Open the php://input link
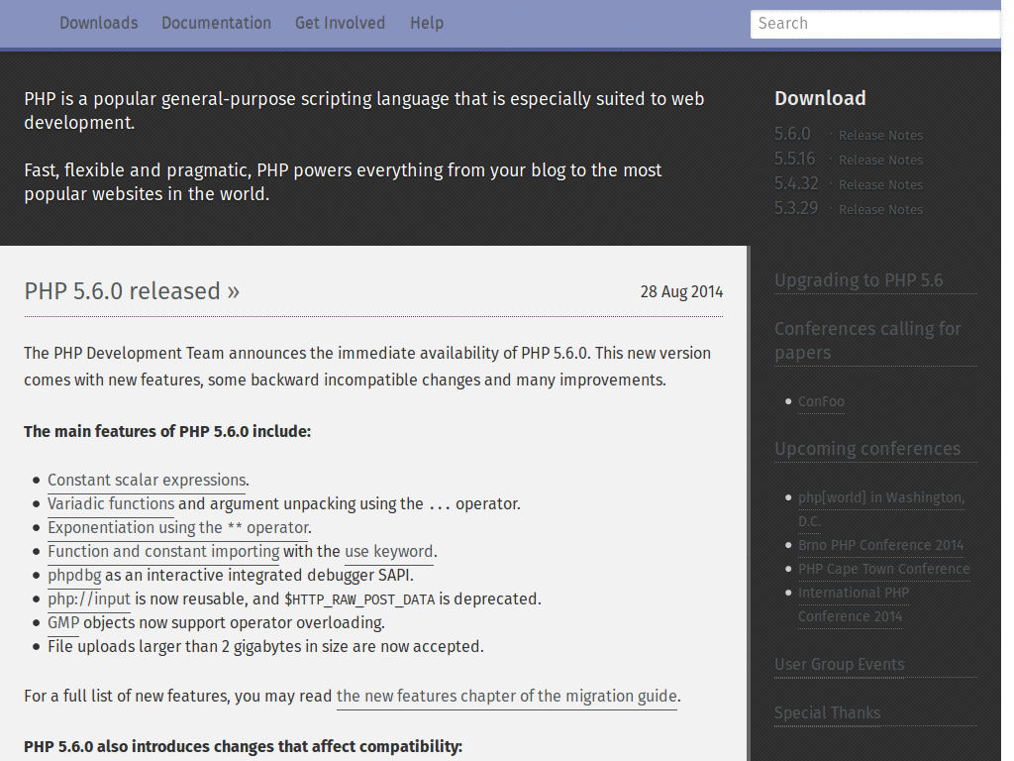 (89, 599)
